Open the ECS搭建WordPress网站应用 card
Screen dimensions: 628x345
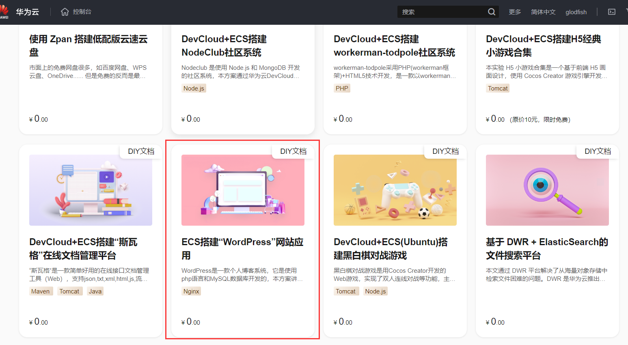[242, 248]
